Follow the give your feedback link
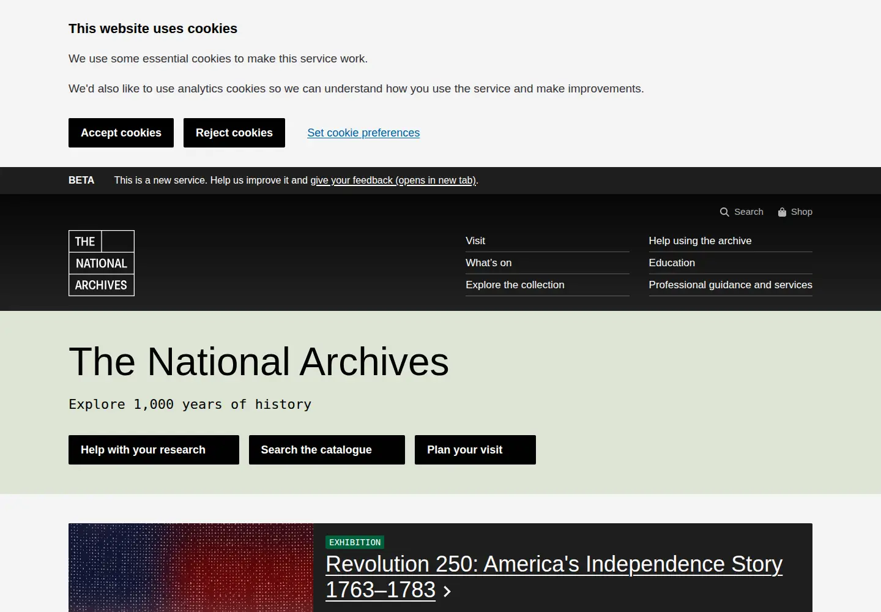 coord(393,181)
